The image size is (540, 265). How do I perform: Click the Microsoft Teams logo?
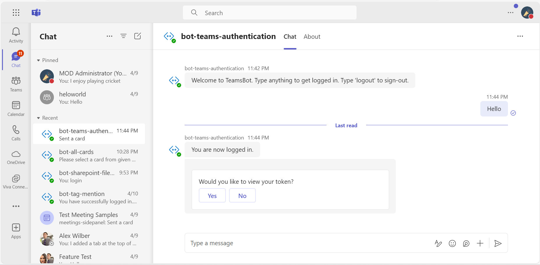(36, 13)
